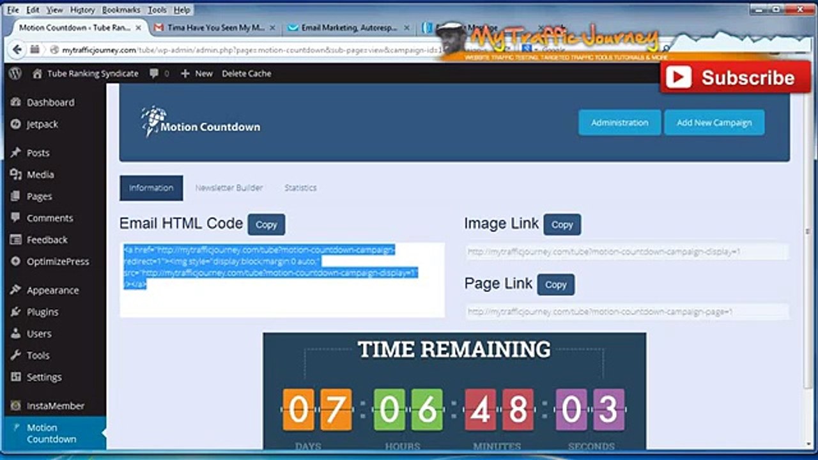Open the Tools menu in menu bar
This screenshot has width=818, height=460.
point(157,10)
